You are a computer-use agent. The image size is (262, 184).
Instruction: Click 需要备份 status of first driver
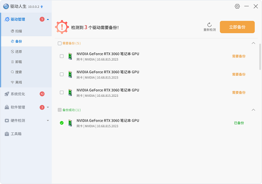click(238, 56)
